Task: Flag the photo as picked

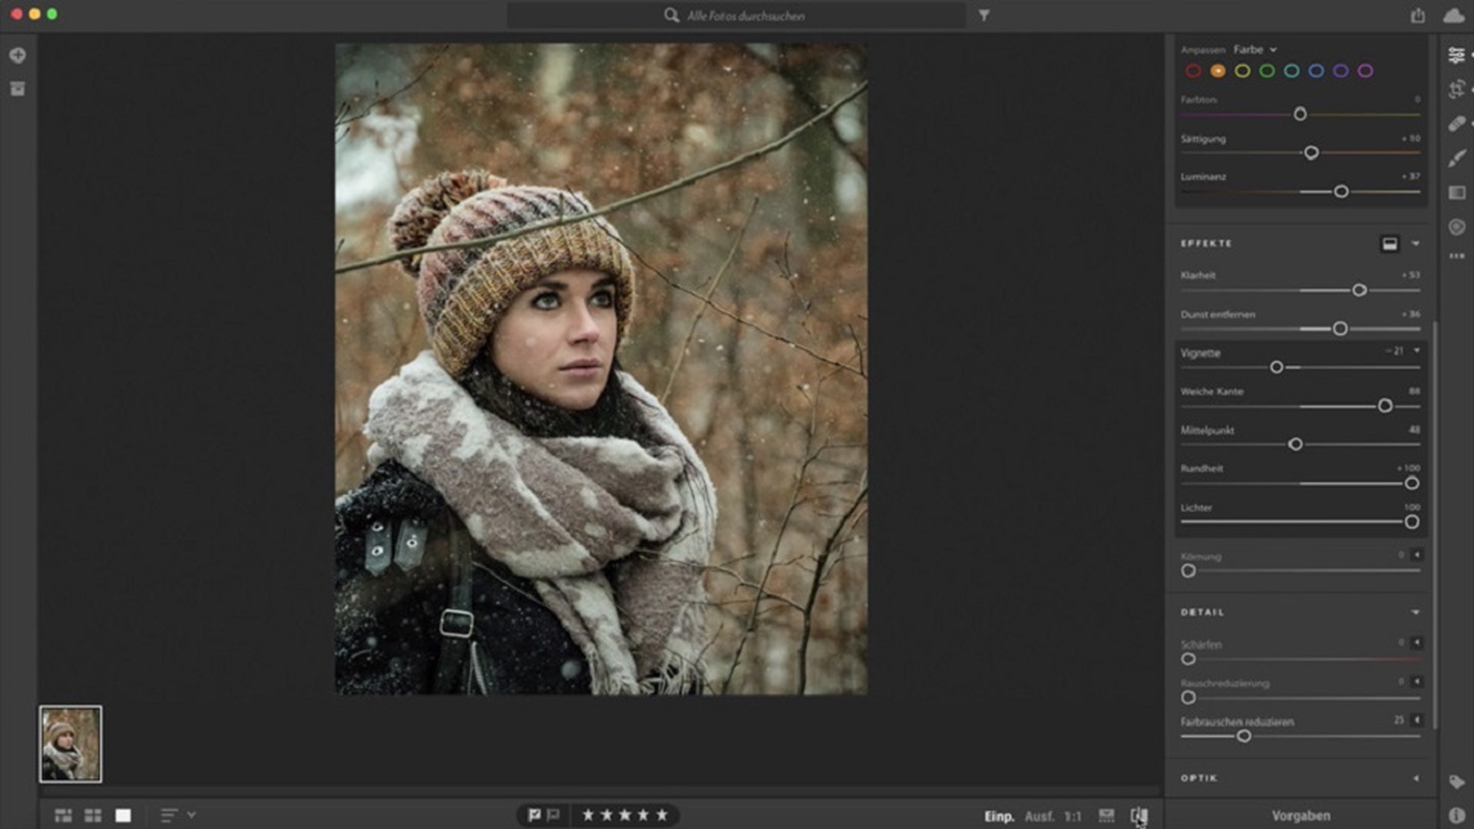Action: coord(534,815)
